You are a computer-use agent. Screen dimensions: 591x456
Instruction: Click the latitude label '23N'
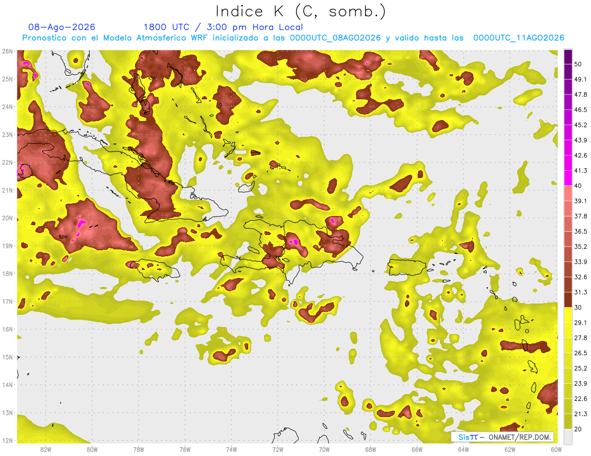(x=7, y=134)
